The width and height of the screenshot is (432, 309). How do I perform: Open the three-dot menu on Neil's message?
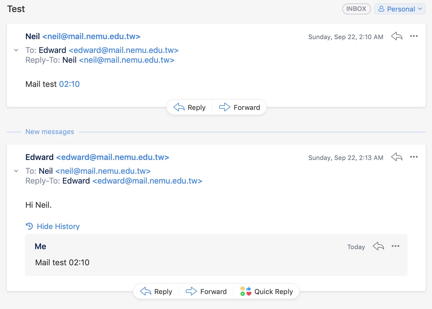click(414, 36)
